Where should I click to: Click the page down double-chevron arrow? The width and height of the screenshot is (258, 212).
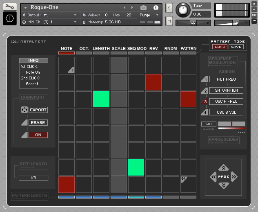pos(223,186)
